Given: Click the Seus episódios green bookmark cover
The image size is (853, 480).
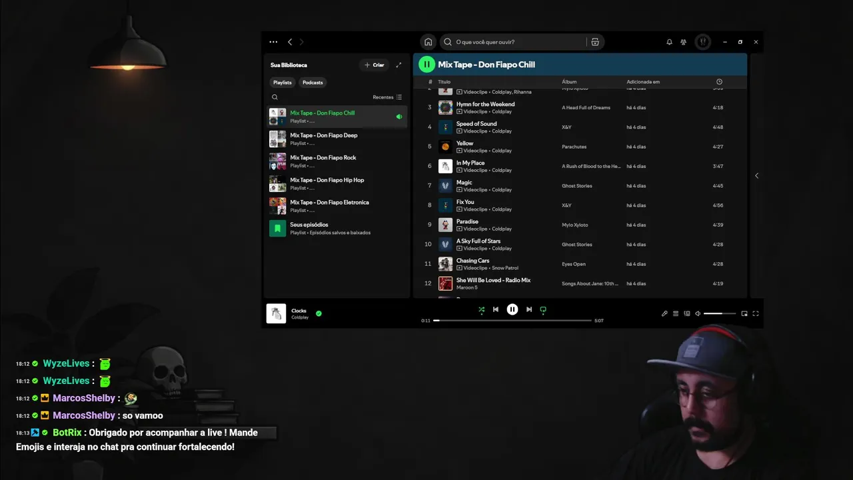Looking at the screenshot, I should [277, 228].
